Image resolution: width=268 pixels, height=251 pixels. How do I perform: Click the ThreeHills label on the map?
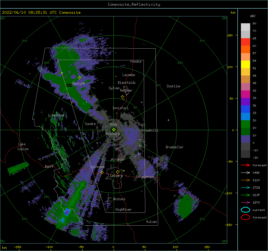click(x=149, y=130)
